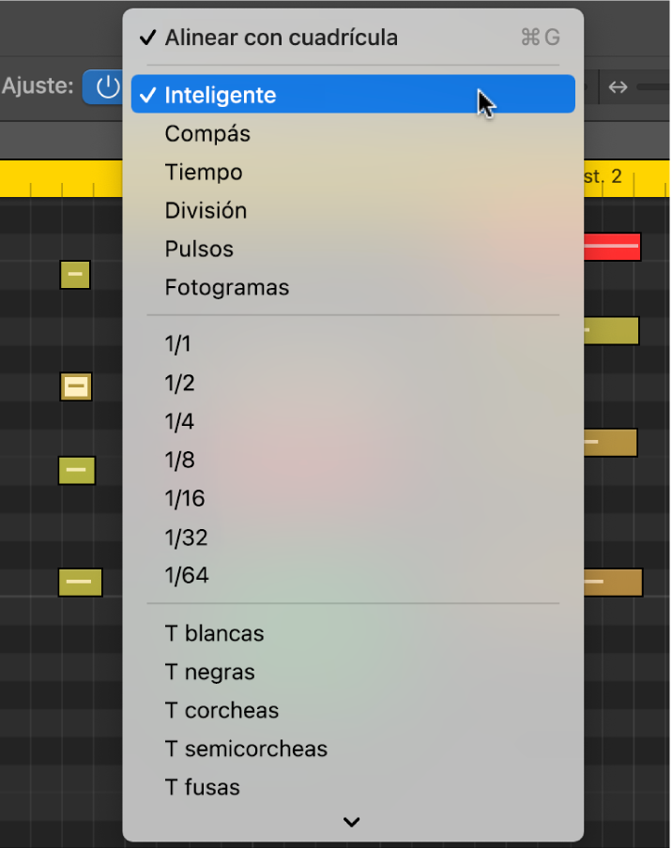Expand menu with bottom chevron arrow
The image size is (672, 848).
coord(352,822)
